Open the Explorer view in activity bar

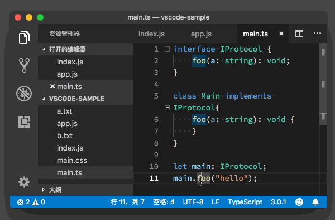(24, 37)
